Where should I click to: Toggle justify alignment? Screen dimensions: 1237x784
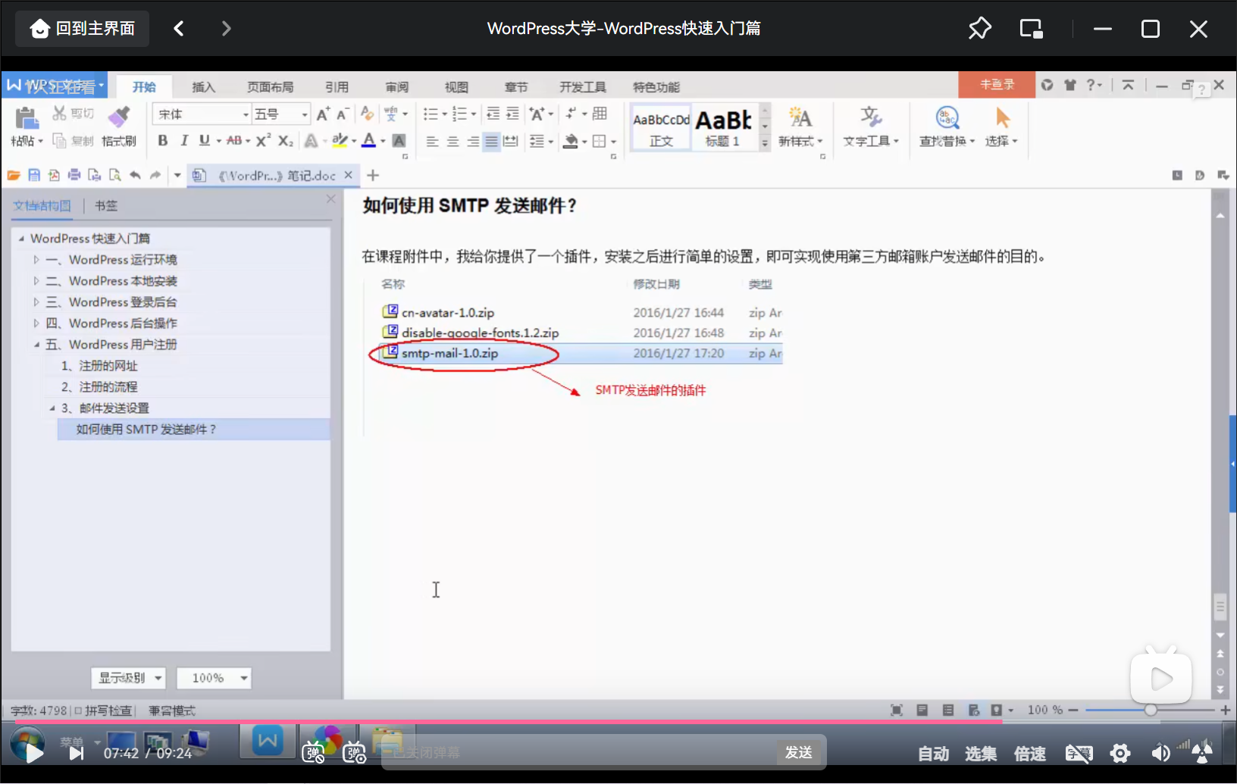point(491,141)
